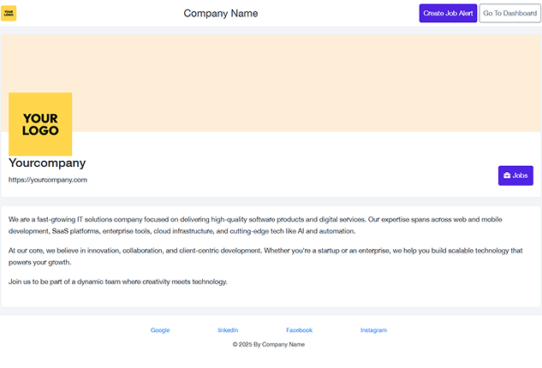Click the 'Join us to be part' paragraph
This screenshot has width=542, height=368.
[x=118, y=282]
